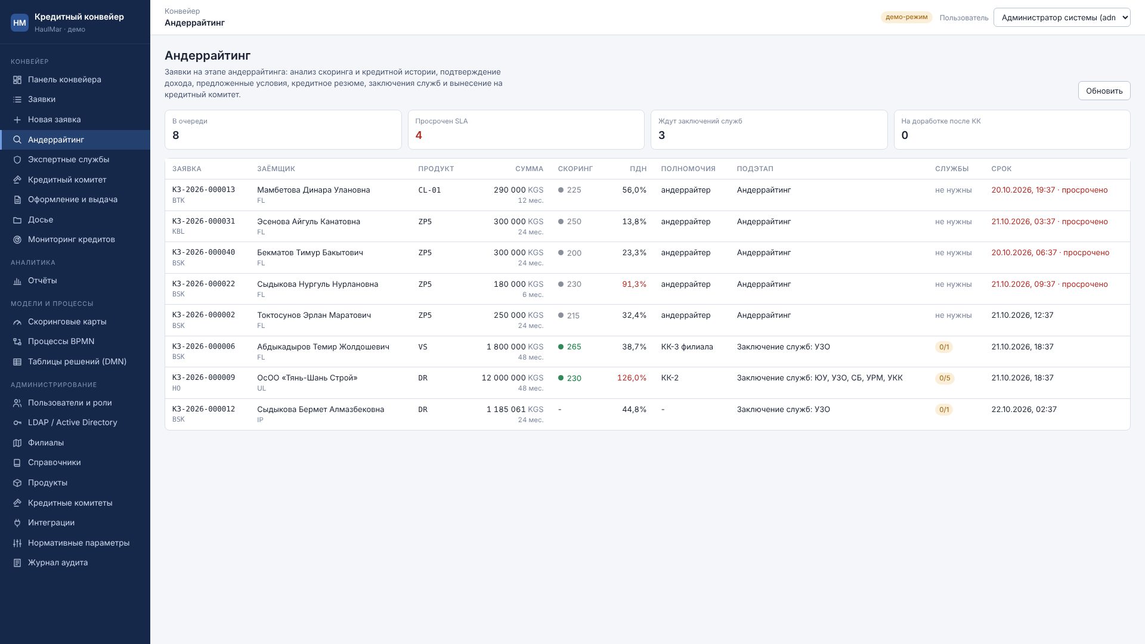The image size is (1145, 644).
Task: Click the shield icon for Экспертные службы
Action: pos(17,160)
